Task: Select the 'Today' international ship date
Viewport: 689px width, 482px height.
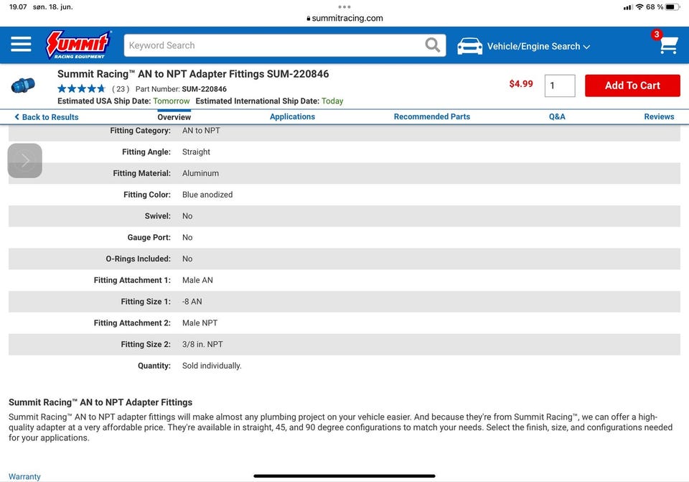Action: tap(332, 101)
